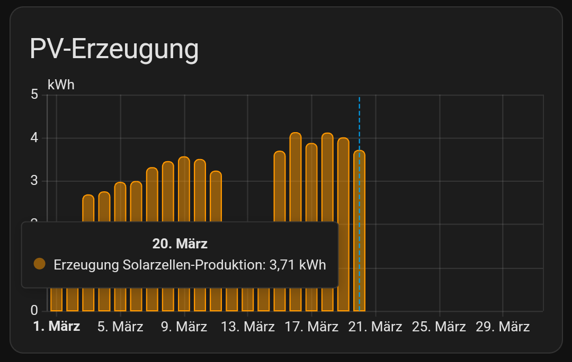Click the 19. März bar left of the dashed line
The width and height of the screenshot is (572, 362).
click(343, 225)
